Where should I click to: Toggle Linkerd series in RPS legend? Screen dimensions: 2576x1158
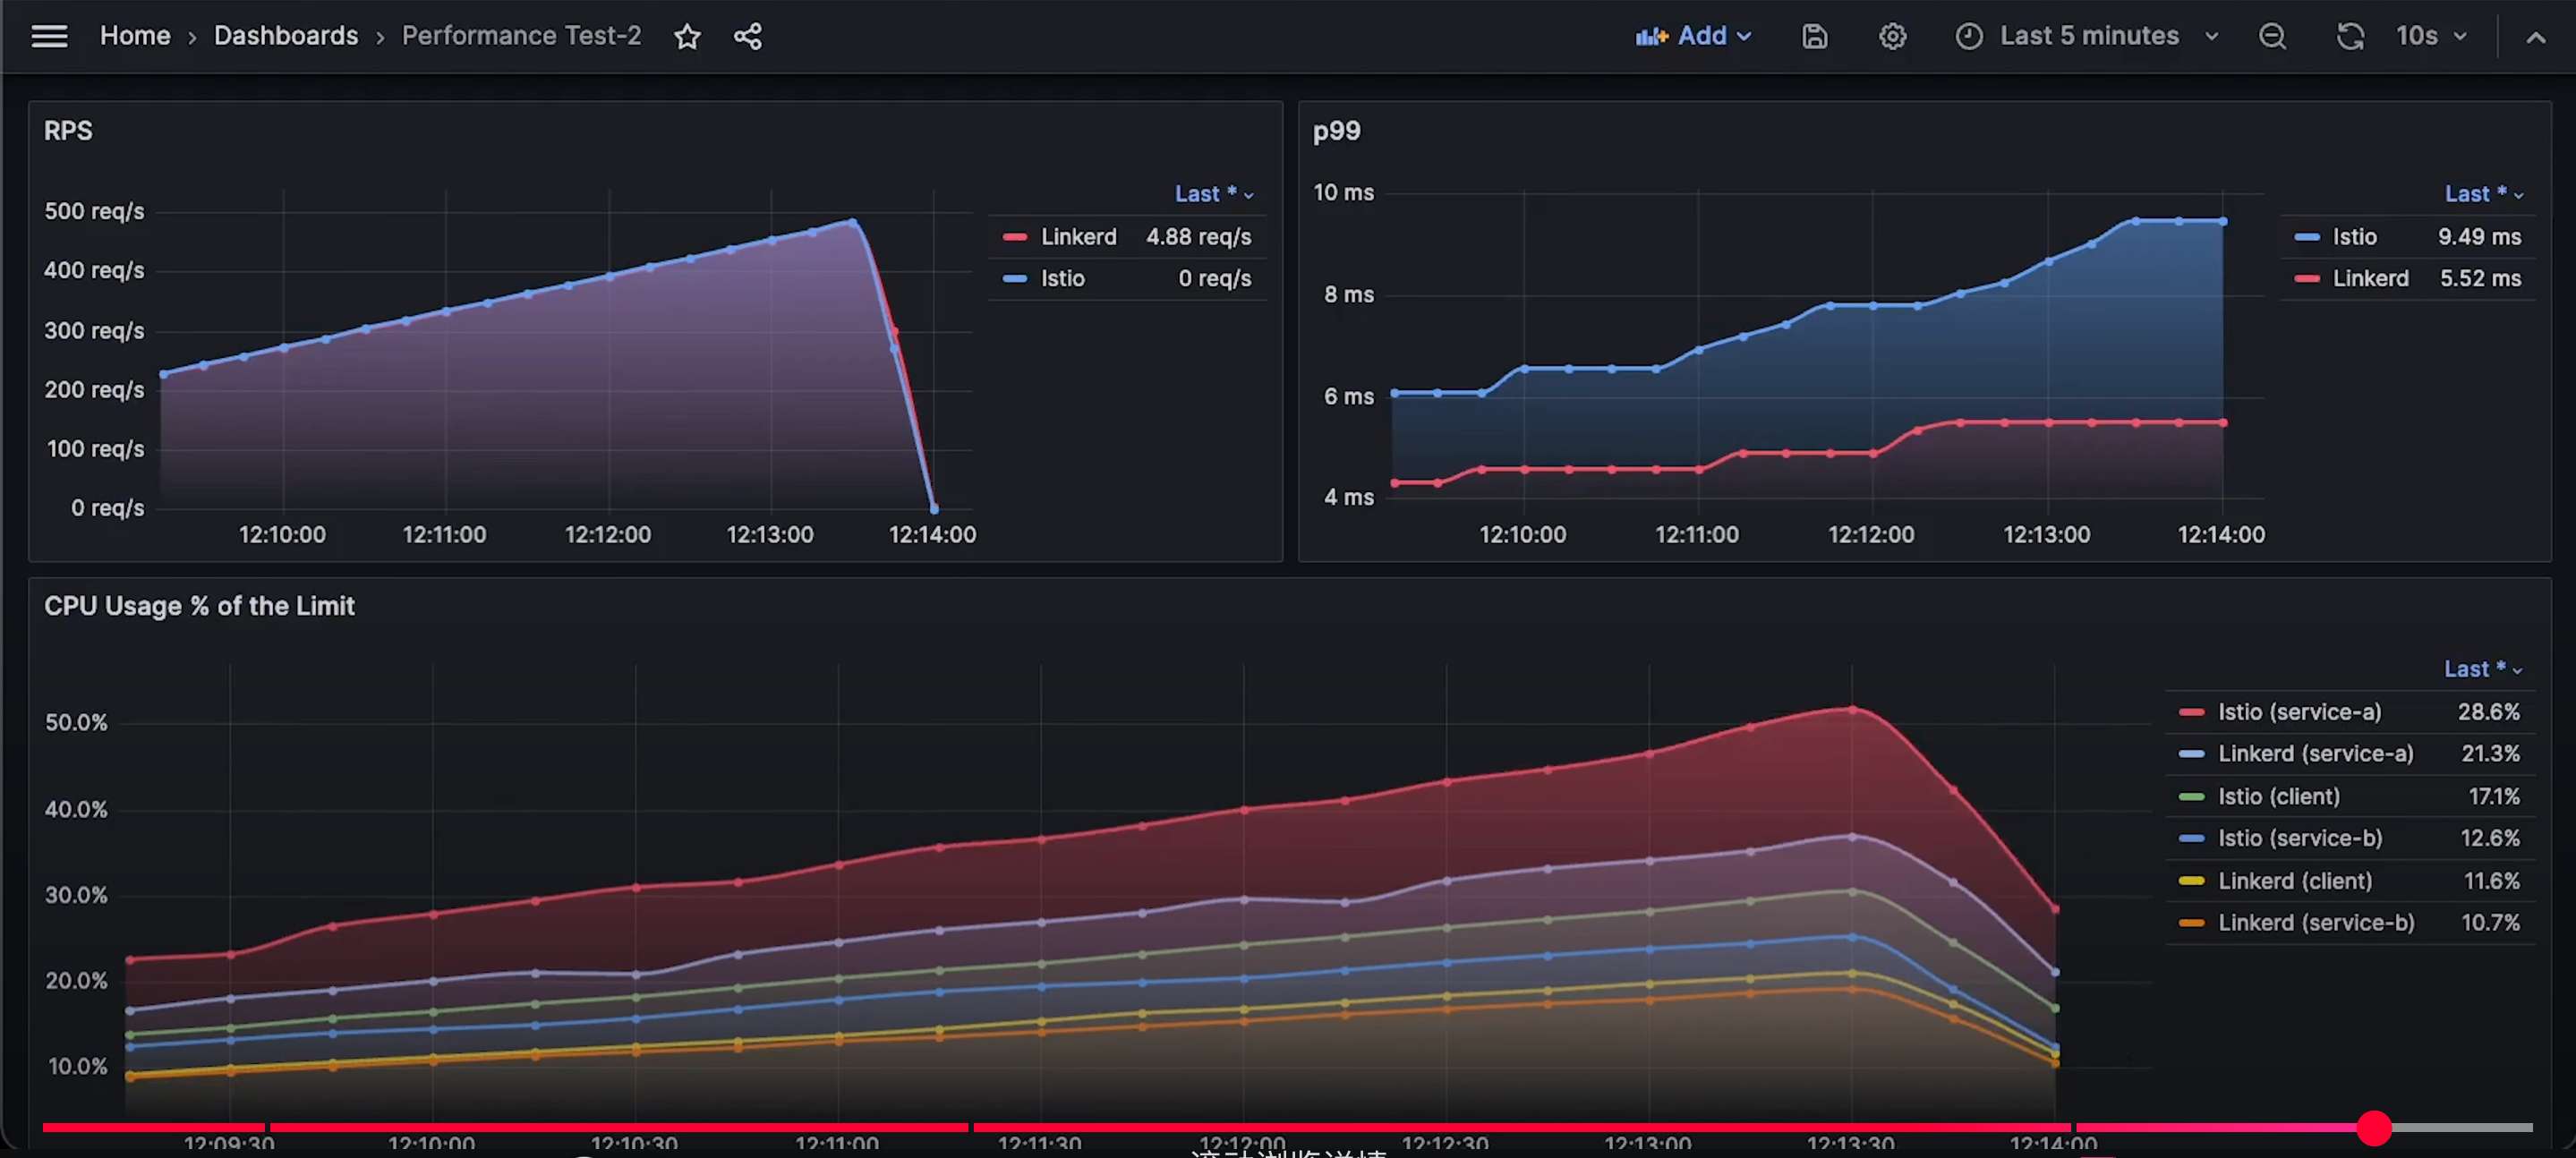click(1077, 237)
